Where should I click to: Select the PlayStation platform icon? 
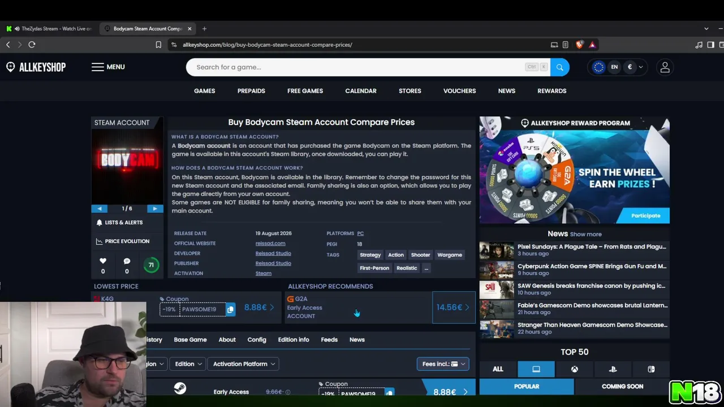[x=613, y=369]
